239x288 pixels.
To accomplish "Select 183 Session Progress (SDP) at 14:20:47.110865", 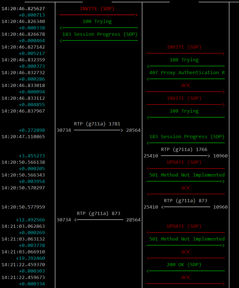I will click(x=187, y=137).
